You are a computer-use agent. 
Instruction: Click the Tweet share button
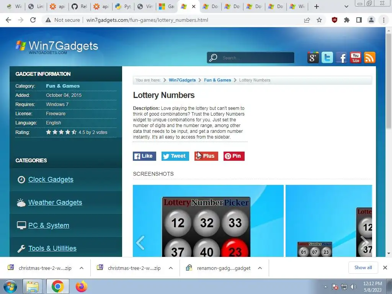click(x=175, y=156)
